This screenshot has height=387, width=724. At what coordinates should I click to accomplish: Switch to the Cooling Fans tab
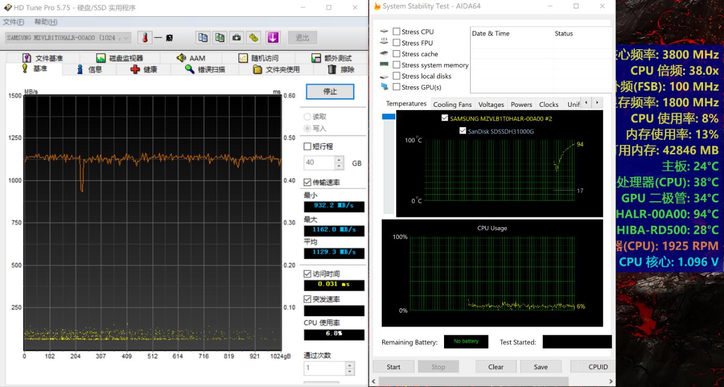[452, 104]
